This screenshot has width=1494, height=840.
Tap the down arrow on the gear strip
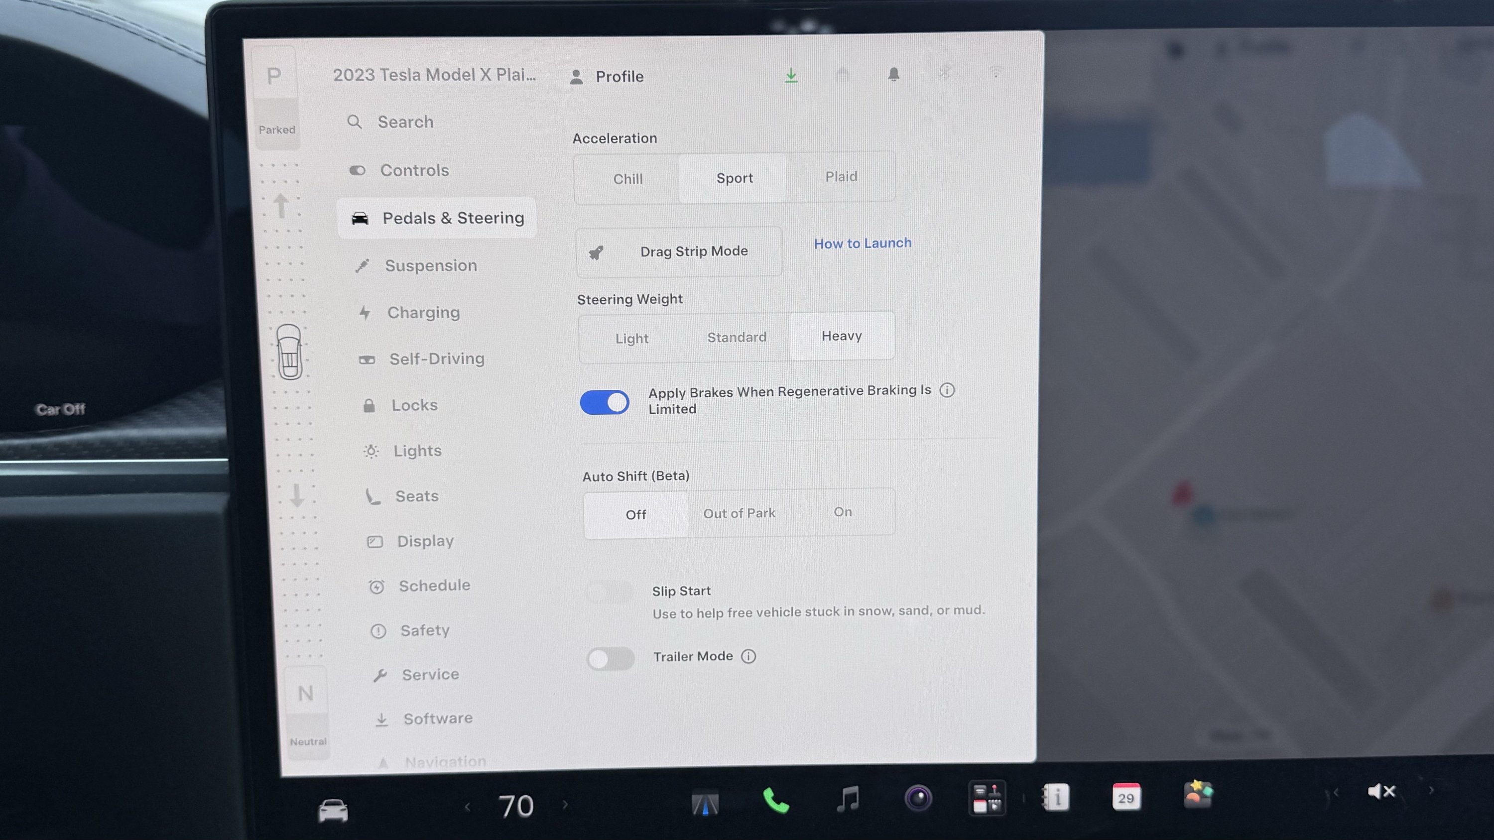pyautogui.click(x=297, y=495)
